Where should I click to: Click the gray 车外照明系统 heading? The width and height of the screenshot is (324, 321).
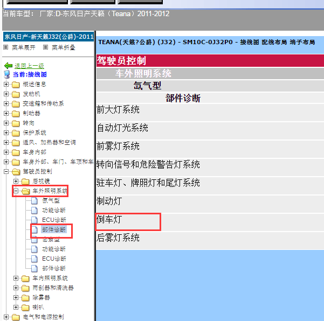pos(143,73)
